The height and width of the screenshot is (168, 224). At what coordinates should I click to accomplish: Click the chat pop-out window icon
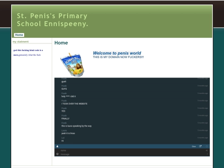(x=200, y=146)
